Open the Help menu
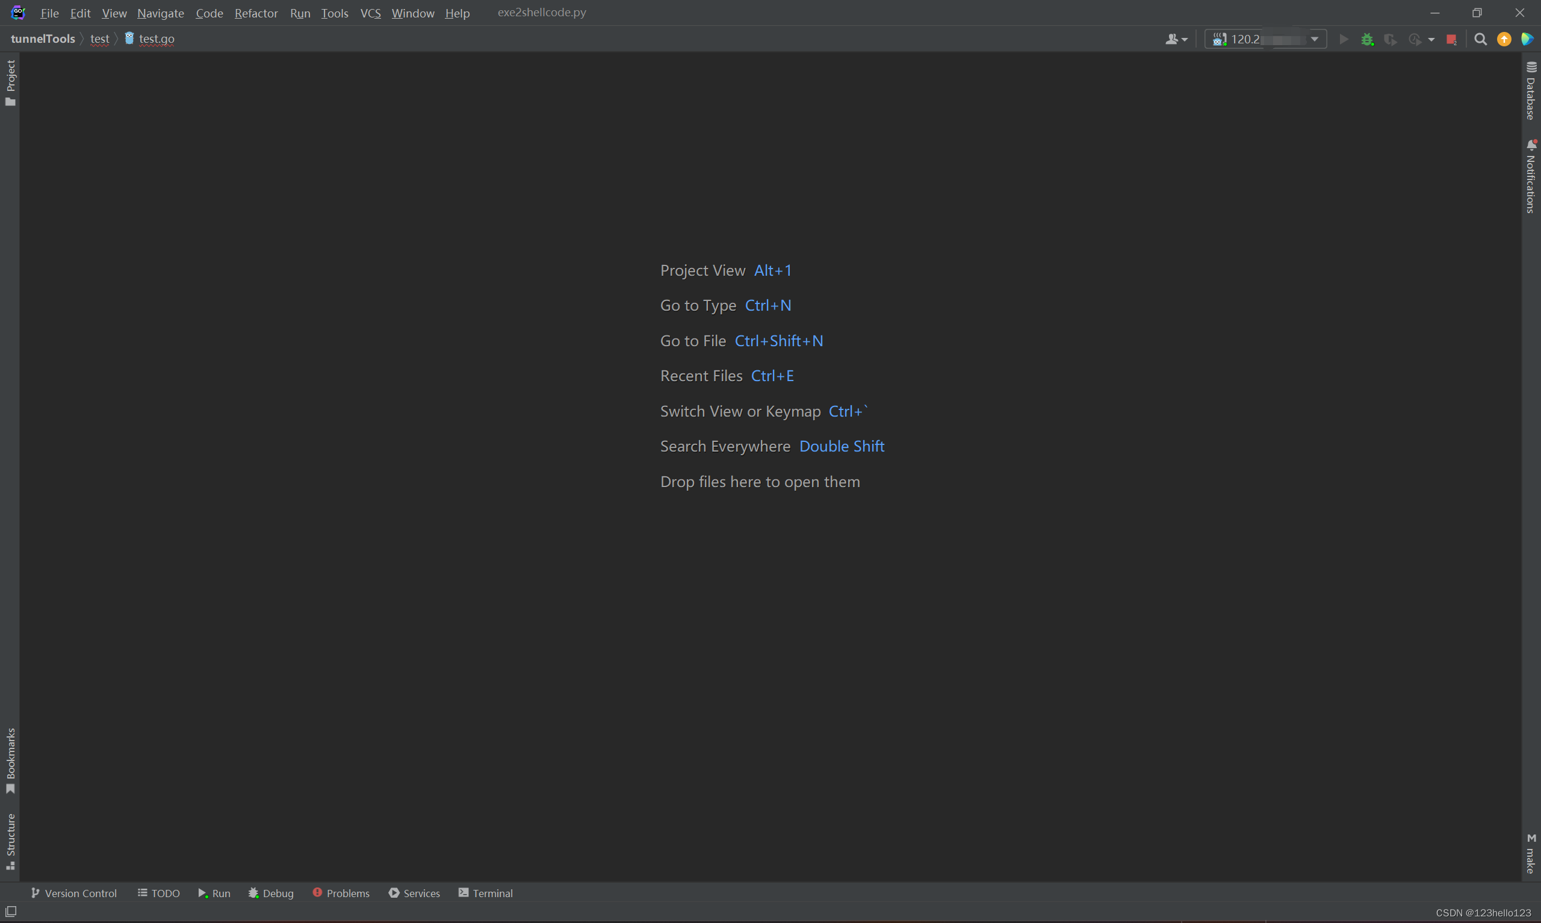Viewport: 1541px width, 923px height. pyautogui.click(x=457, y=13)
